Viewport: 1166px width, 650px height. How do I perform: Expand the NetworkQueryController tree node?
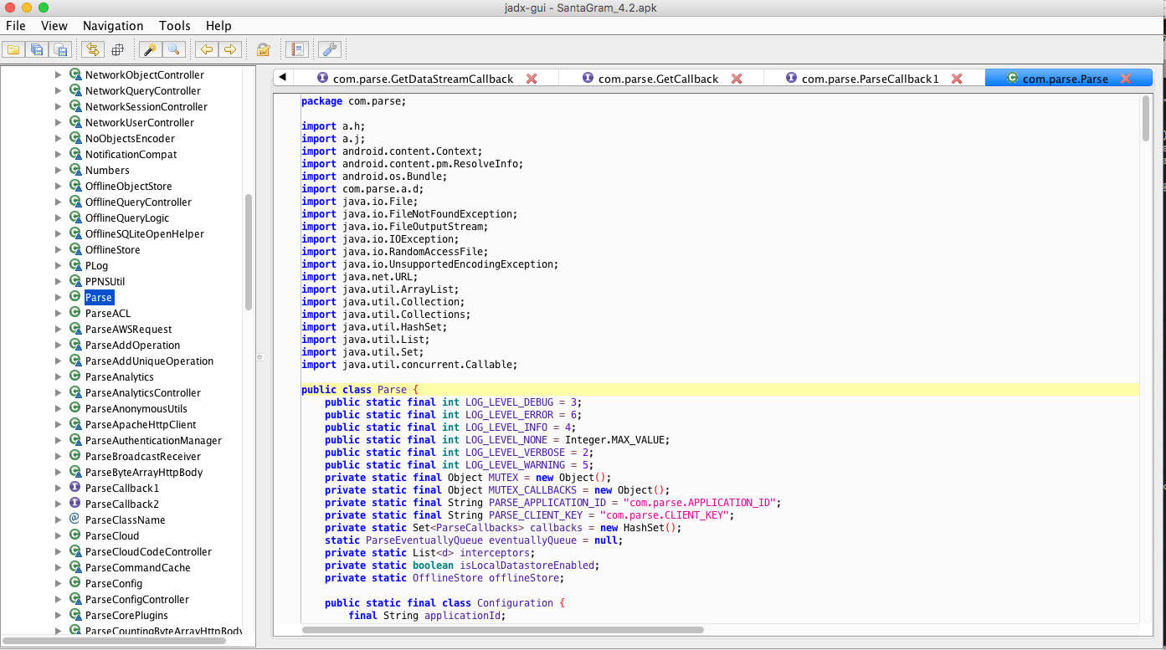58,90
